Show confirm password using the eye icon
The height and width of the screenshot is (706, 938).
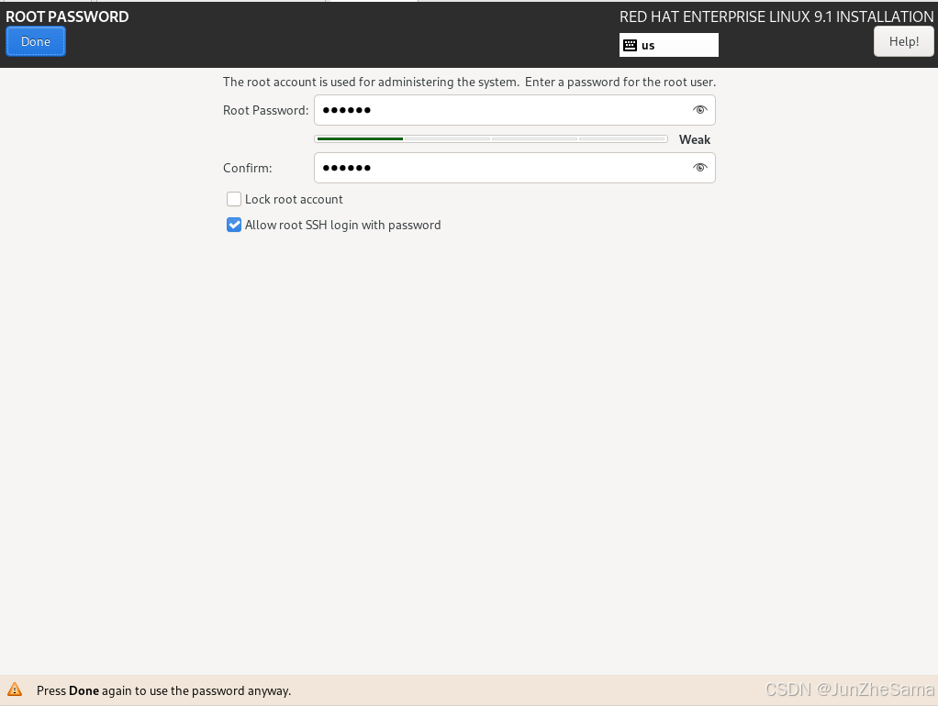pos(700,168)
